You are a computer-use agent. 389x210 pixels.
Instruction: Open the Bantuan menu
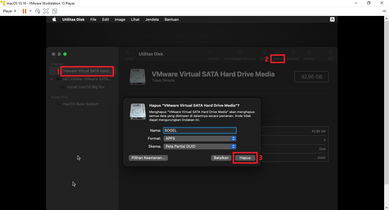172,19
